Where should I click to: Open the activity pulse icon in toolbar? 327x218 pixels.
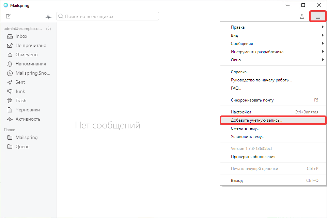(x=49, y=16)
